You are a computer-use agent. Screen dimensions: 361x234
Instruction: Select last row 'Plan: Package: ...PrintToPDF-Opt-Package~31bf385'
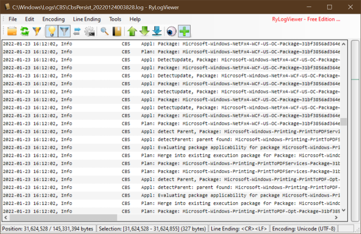point(171,211)
